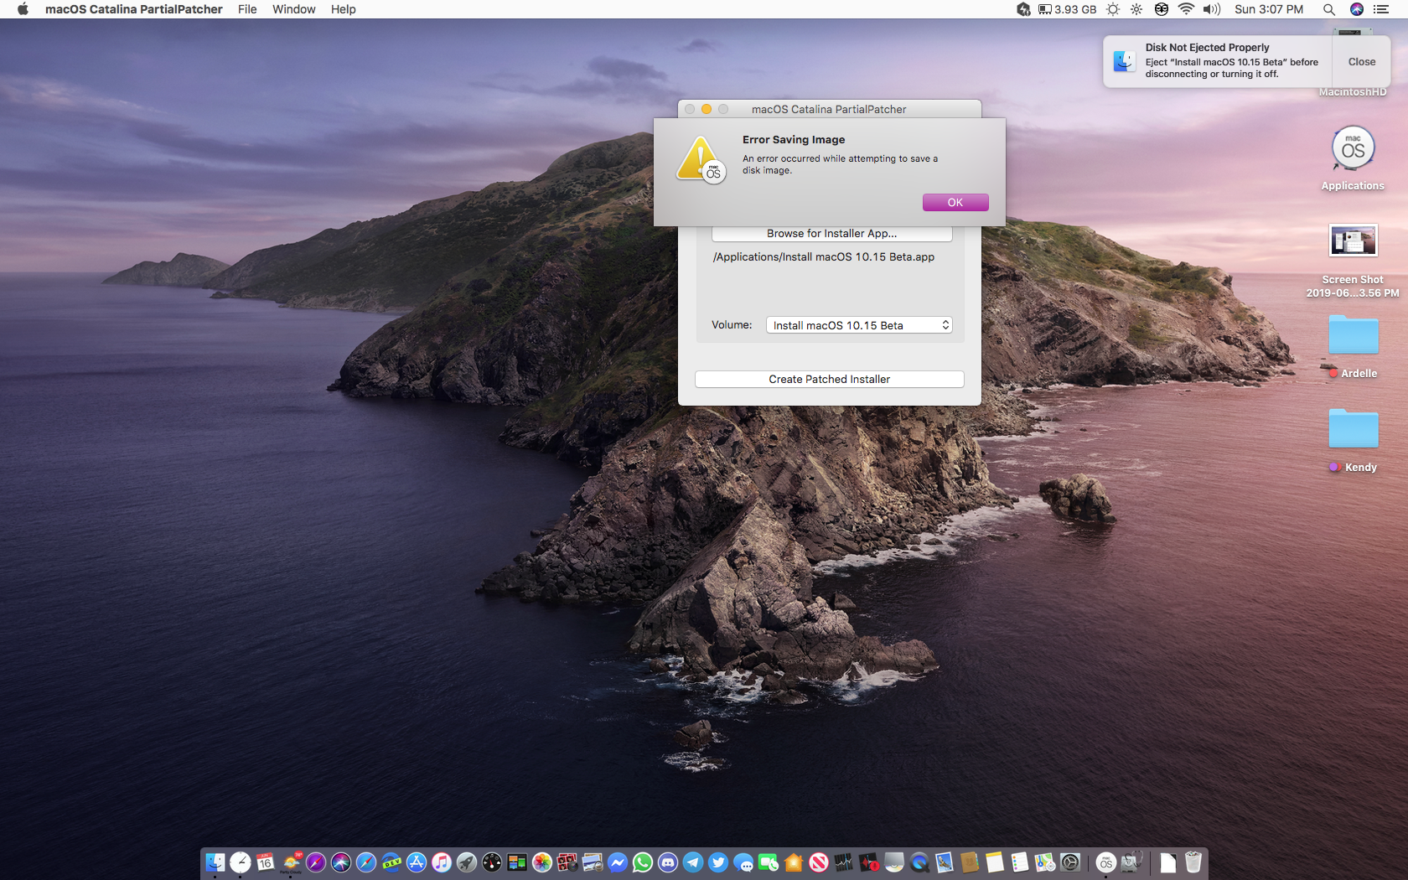Click the date and time Sun 3:07 PM
The image size is (1408, 880).
[1269, 9]
